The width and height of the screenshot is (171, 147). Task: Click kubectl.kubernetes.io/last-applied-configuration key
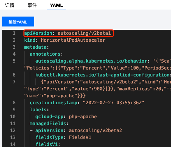pyautogui.click(x=102, y=75)
